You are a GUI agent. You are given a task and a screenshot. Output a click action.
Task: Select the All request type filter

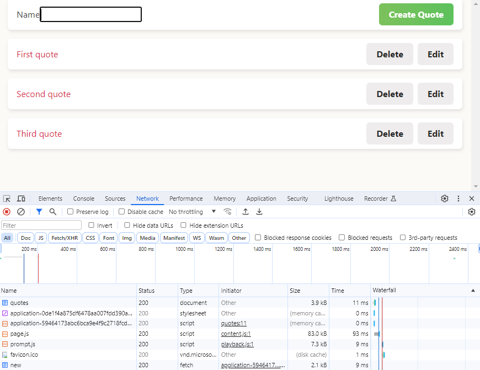pos(7,238)
